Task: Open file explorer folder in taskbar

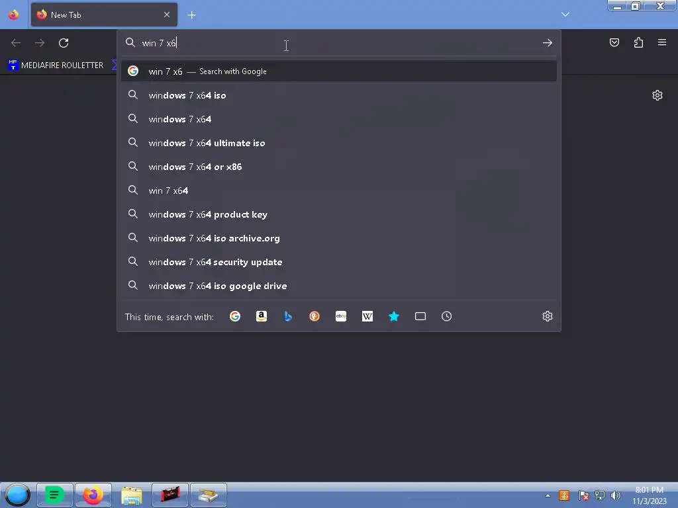Action: pyautogui.click(x=132, y=495)
